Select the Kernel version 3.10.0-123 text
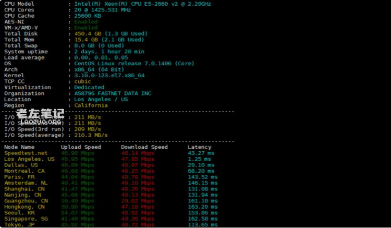Viewport: 391px width, 228px height. (109, 76)
